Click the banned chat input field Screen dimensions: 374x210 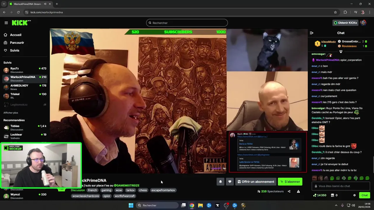(341, 186)
